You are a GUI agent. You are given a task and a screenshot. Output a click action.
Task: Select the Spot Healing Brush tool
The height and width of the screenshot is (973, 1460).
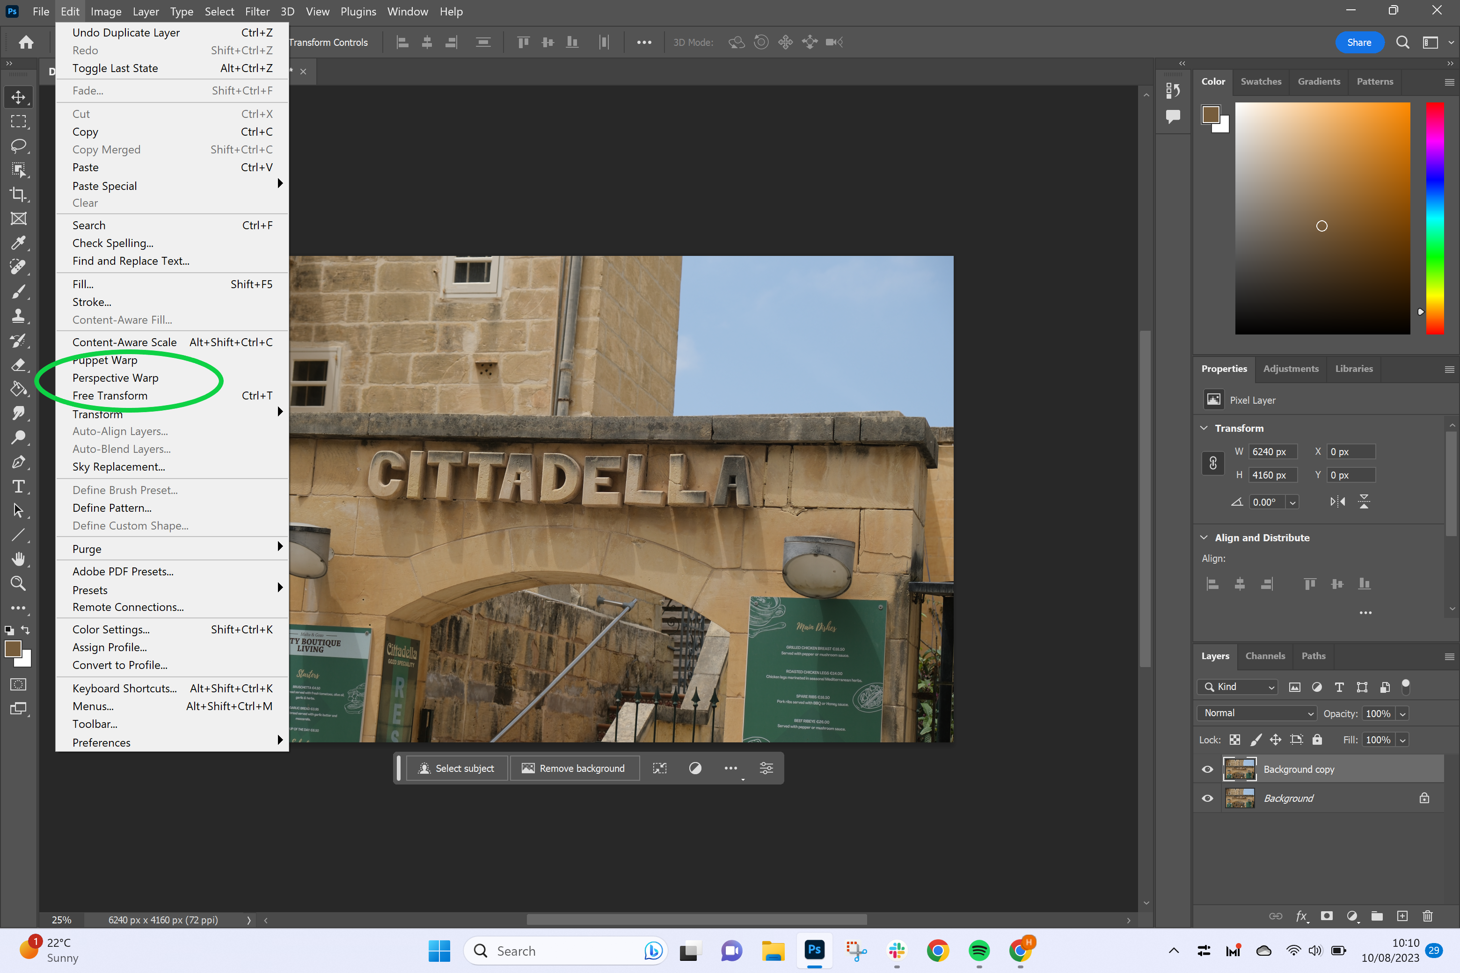click(19, 267)
